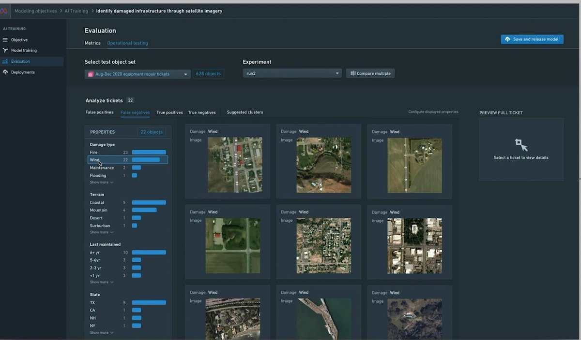Open the test object set dropdown
Image resolution: width=581 pixels, height=340 pixels.
coord(138,74)
